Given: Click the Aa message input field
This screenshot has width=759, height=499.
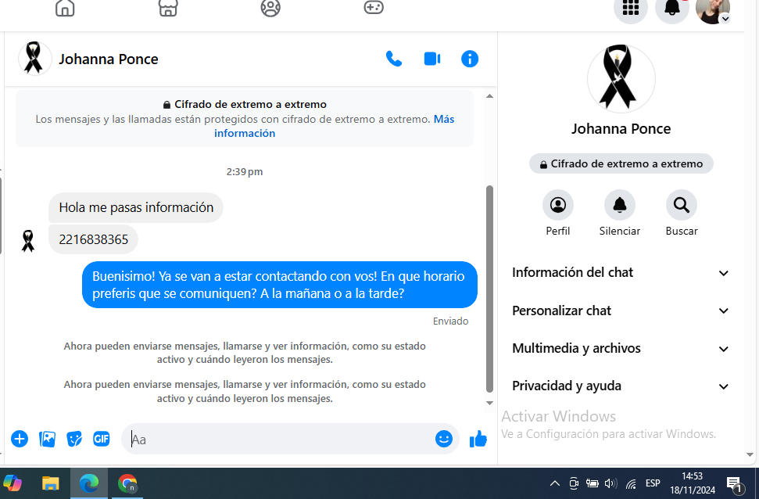Looking at the screenshot, I should tap(281, 440).
